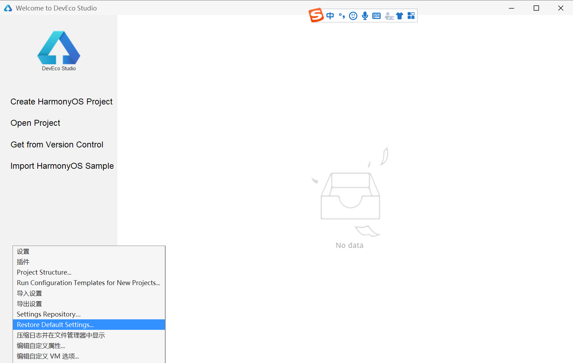Image resolution: width=573 pixels, height=363 pixels.
Task: Choose Project Structure... menu item
Action: (x=89, y=273)
